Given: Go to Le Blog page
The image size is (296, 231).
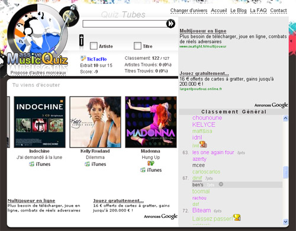Looking at the screenshot, I should tap(239, 11).
